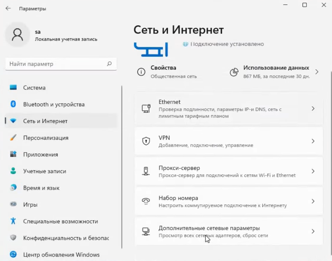
Task: Select Система in the sidebar
Action: click(x=61, y=88)
